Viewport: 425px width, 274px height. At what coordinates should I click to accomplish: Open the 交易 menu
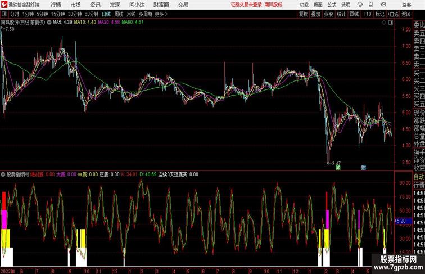[x=183, y=5]
